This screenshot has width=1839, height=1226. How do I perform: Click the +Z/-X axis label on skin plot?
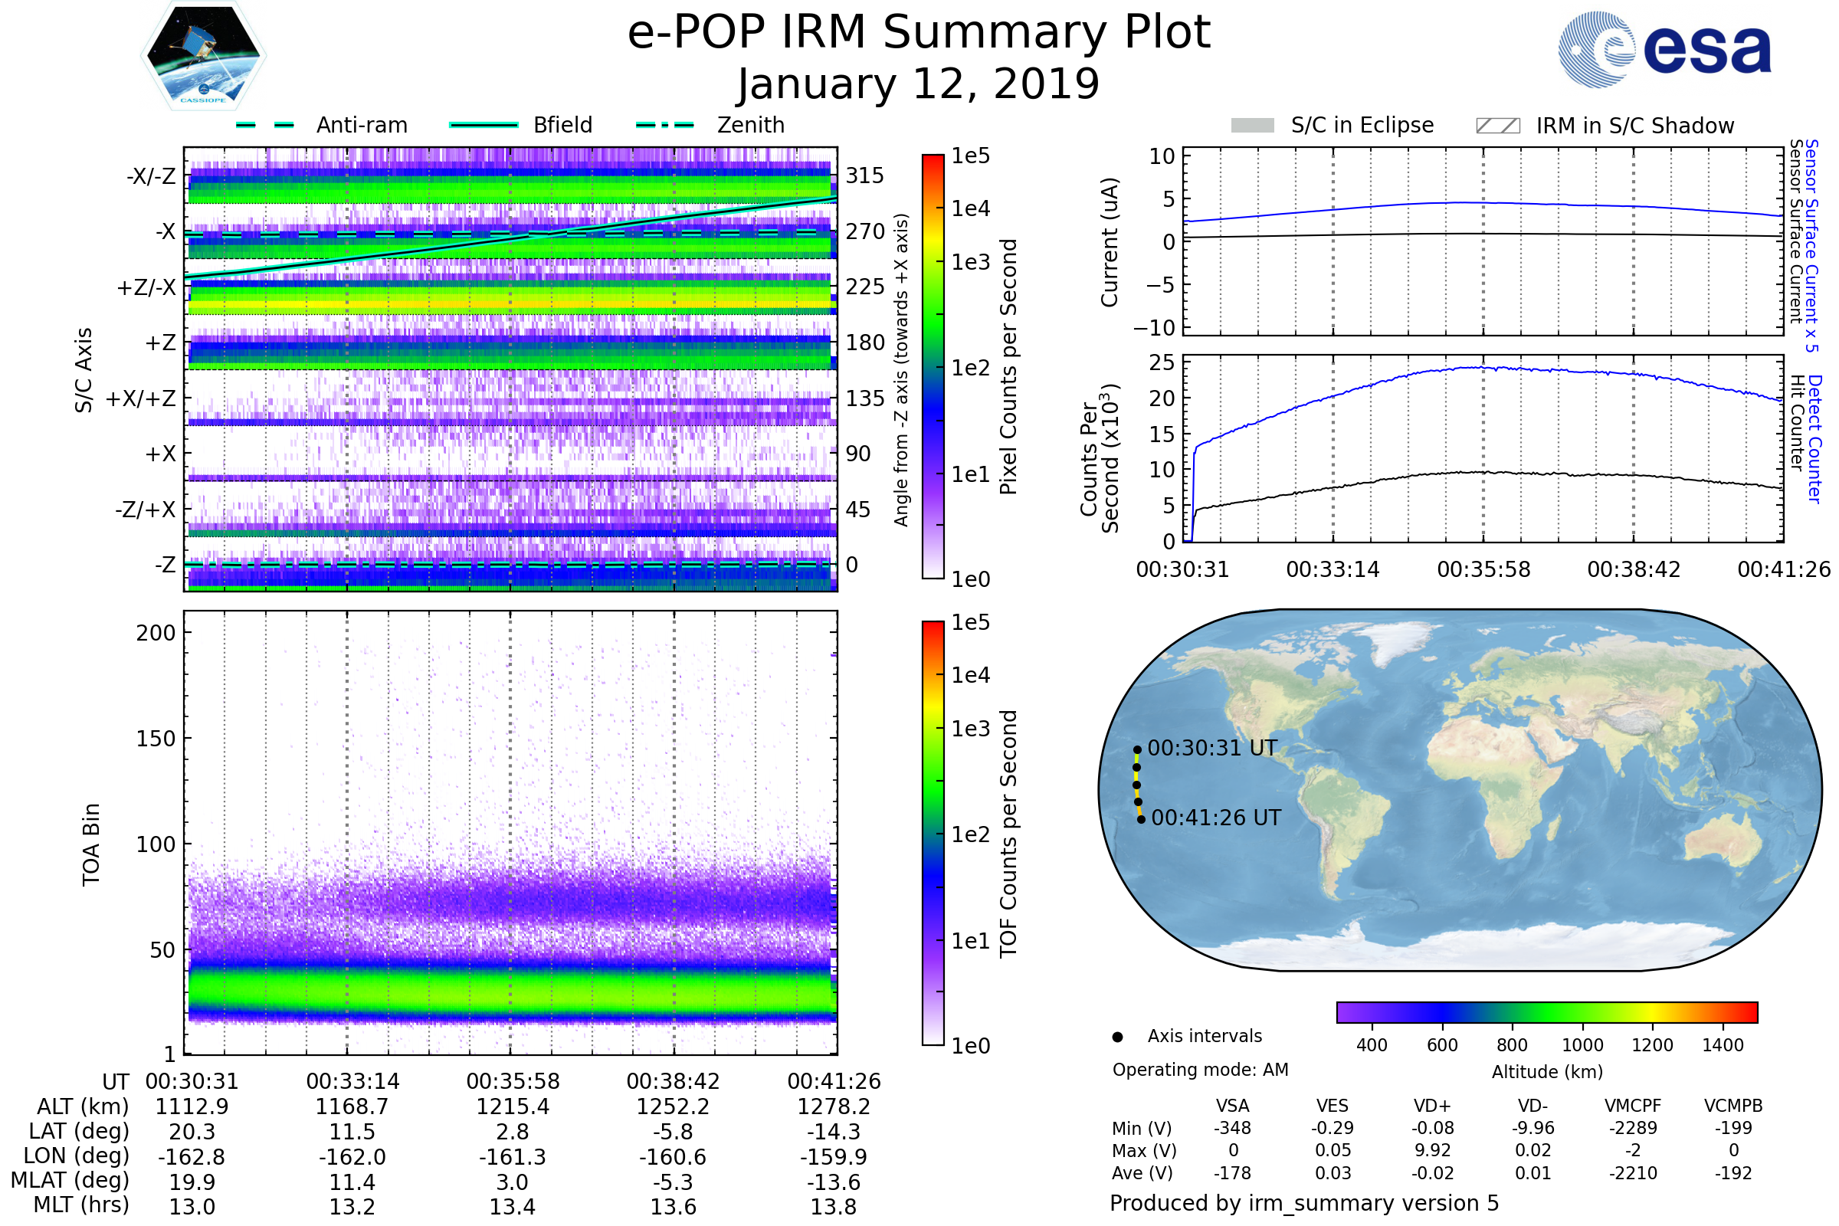click(146, 288)
